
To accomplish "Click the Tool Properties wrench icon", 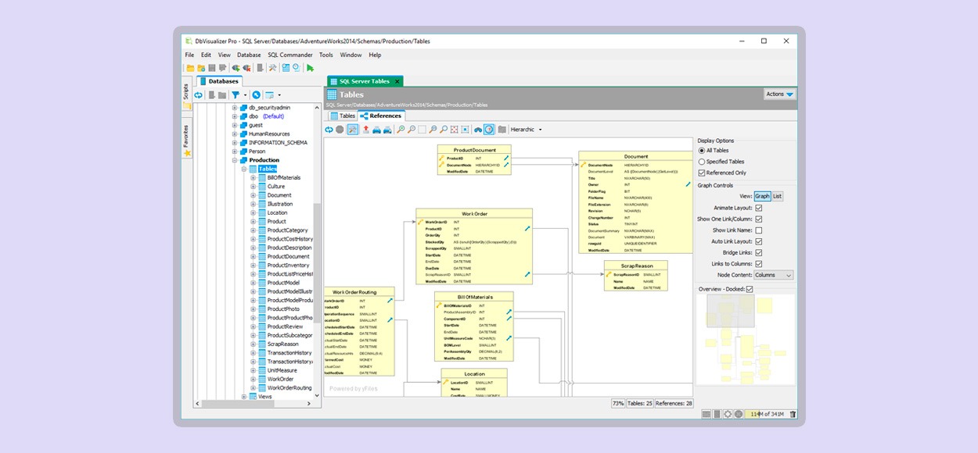I will pyautogui.click(x=273, y=68).
